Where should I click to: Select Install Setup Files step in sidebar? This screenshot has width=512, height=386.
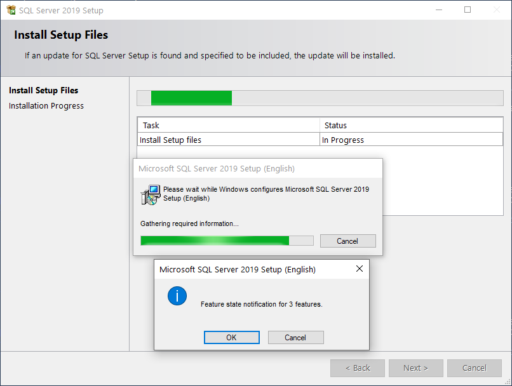(43, 90)
